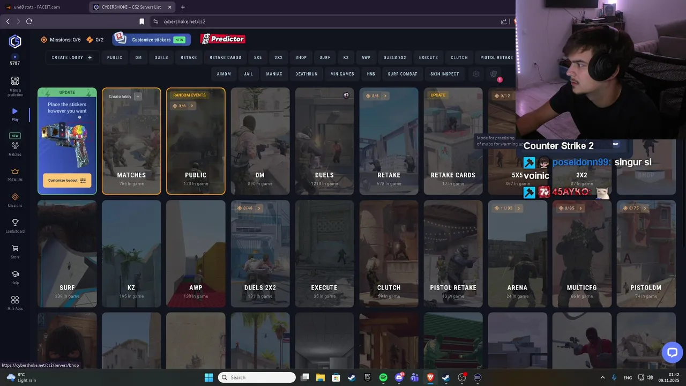This screenshot has width=686, height=386.
Task: Open the KZ mode card
Action: coord(131,254)
